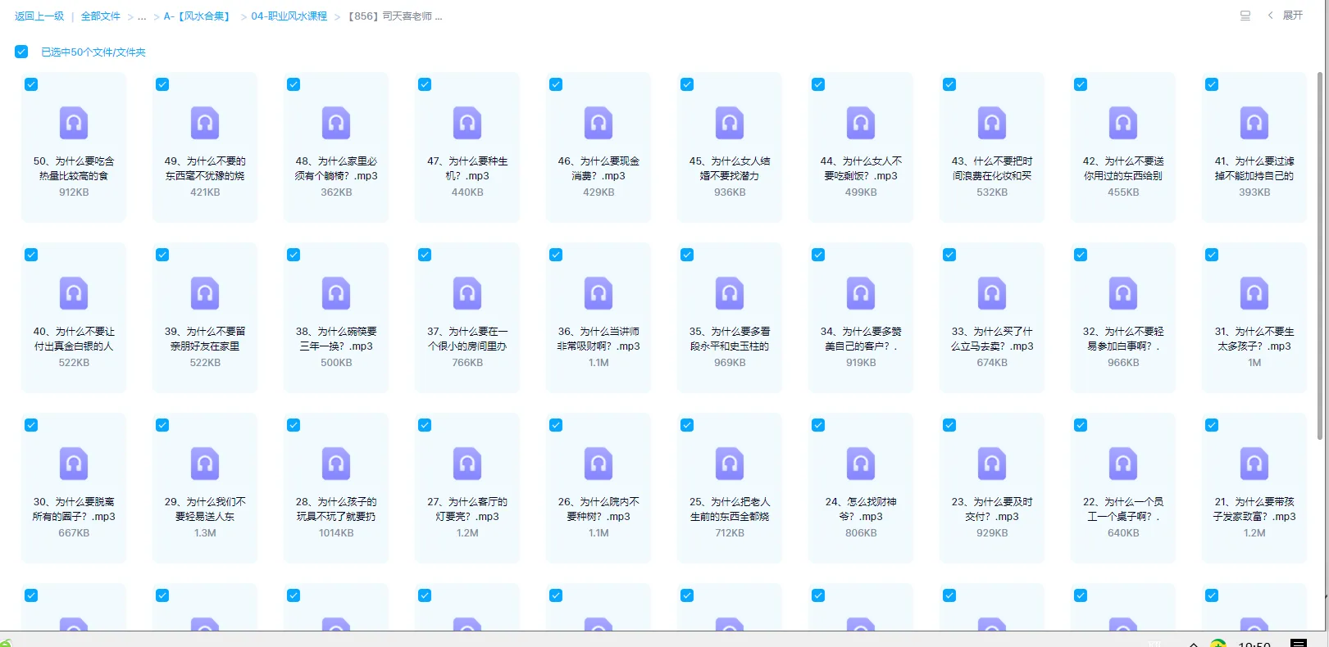Screen dimensions: 1329x647
Task: Open audio icon for 41、为什么要过滤
Action: click(x=1254, y=123)
